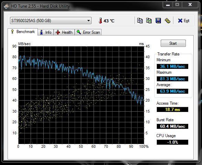
Task: Click the copy screenshot to clipboard icon
Action: [149, 21]
